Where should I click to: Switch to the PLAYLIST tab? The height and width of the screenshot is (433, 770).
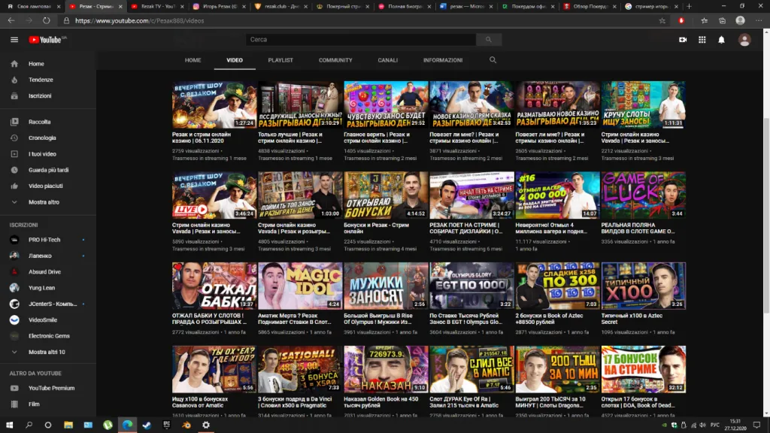[x=280, y=60]
